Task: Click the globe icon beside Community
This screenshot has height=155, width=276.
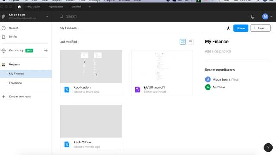Action: 3,50
